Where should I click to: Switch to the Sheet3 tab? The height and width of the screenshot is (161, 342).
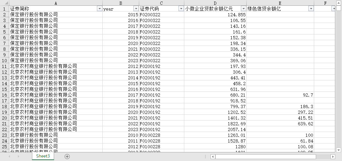coord(43,156)
